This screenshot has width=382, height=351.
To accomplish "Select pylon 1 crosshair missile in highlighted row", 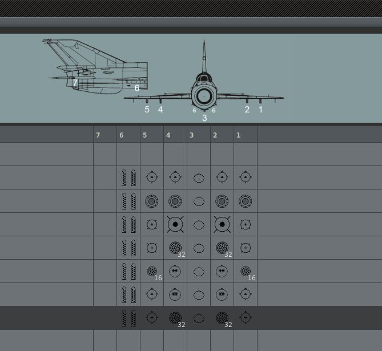I will pos(246,317).
